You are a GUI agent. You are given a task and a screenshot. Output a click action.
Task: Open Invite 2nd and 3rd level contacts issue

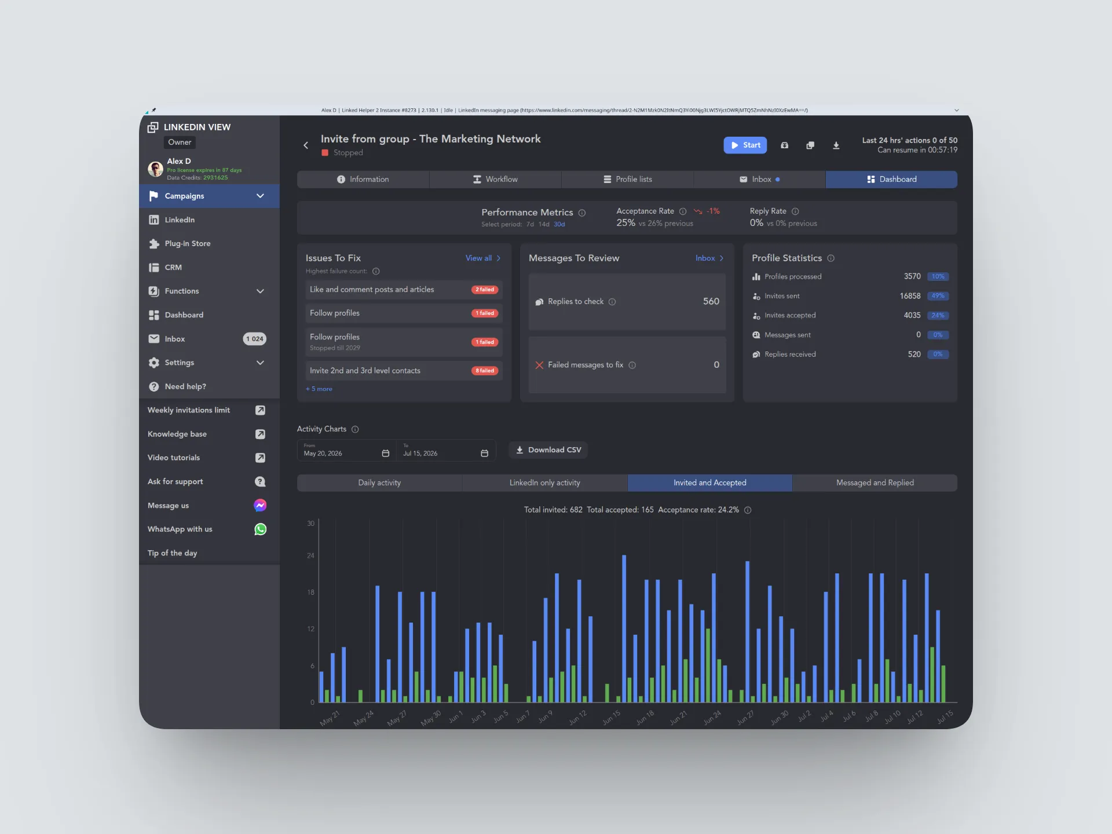click(x=404, y=371)
